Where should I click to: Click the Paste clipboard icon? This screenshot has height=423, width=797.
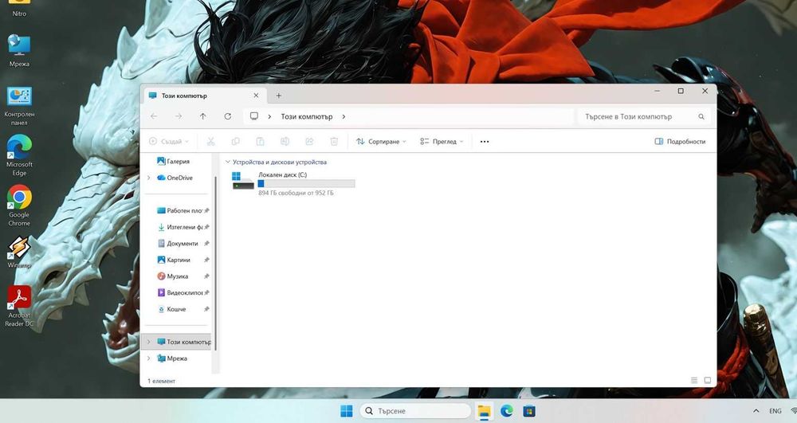pyautogui.click(x=261, y=142)
